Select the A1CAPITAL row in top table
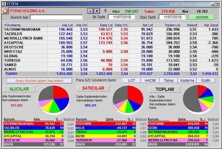 111,42
